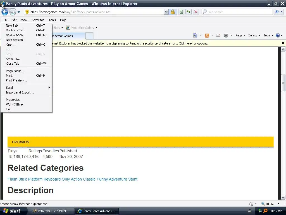Open a new blank tab button
Screen dimensions: 286x215
click(x=90, y=36)
